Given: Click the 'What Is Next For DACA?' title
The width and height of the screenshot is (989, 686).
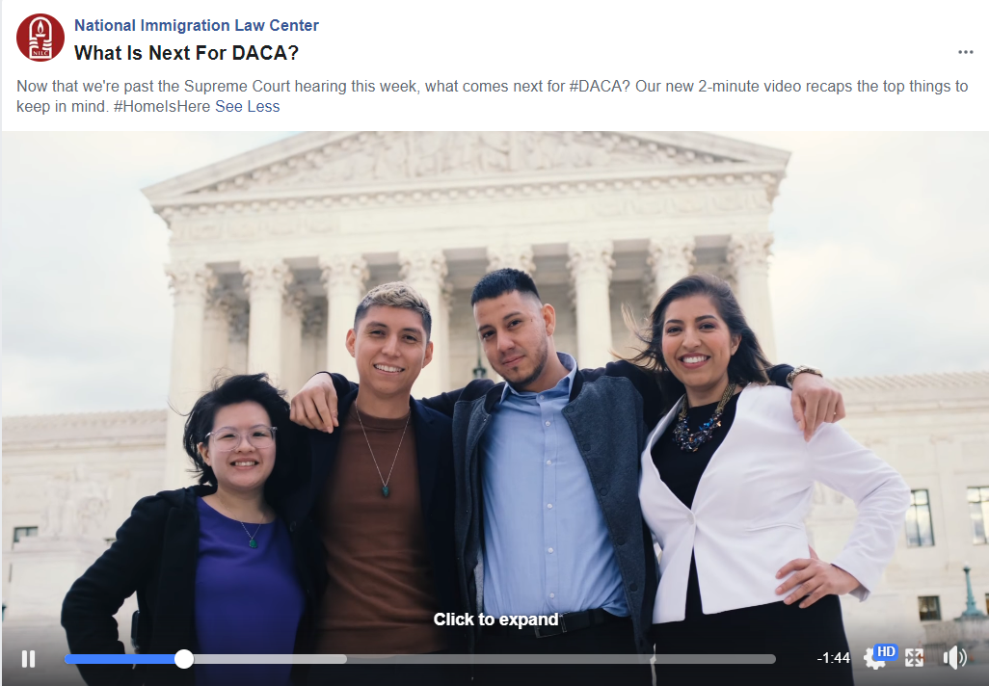Looking at the screenshot, I should click(x=187, y=53).
